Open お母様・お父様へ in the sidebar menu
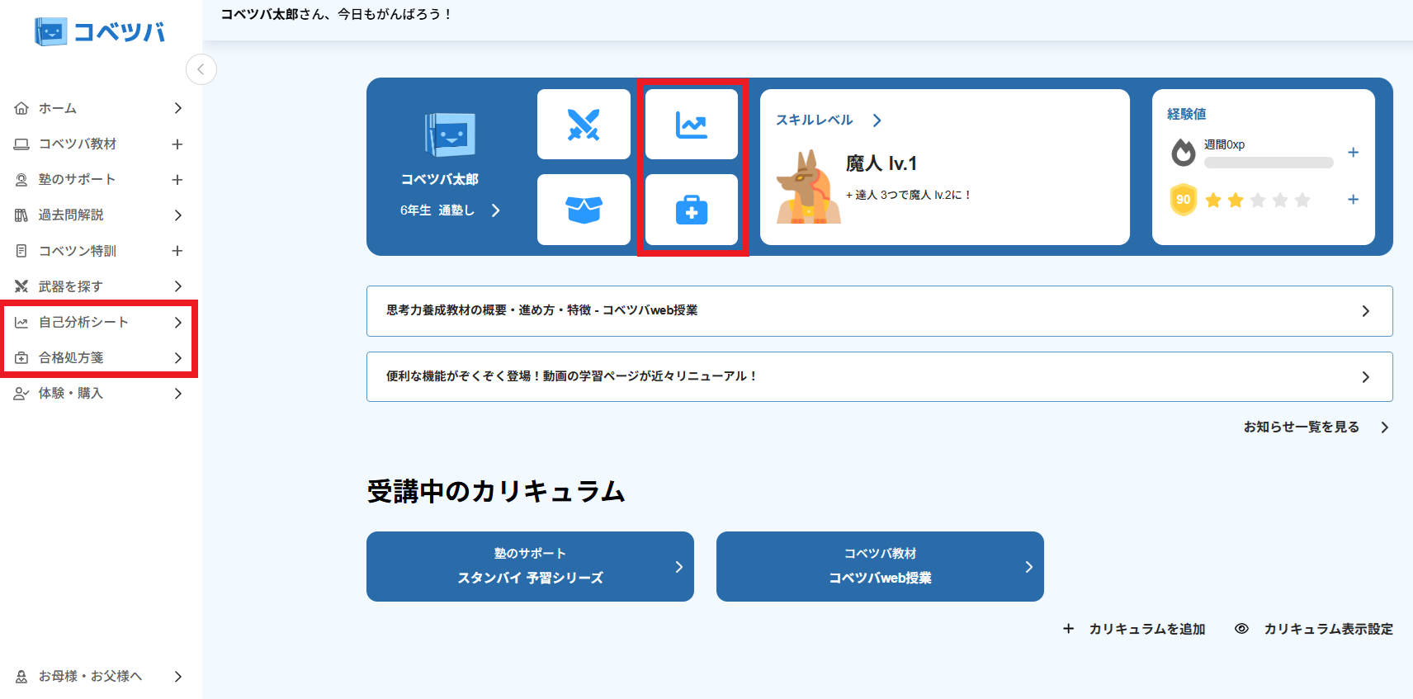The height and width of the screenshot is (699, 1413). pos(99,676)
